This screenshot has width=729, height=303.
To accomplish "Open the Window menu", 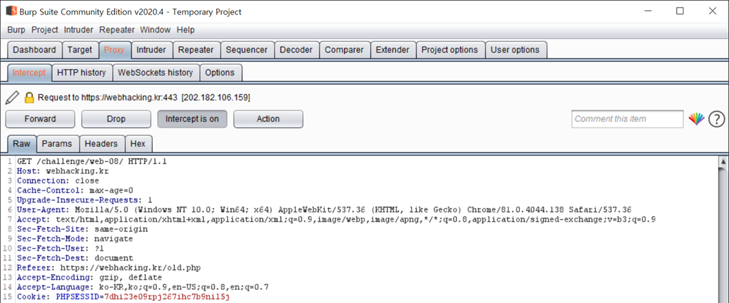I will click(156, 30).
